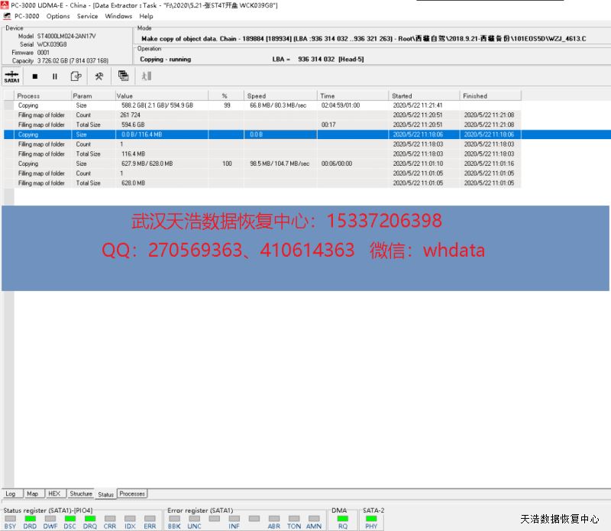This screenshot has width=611, height=531.
Task: Open the Options menu
Action: click(58, 16)
